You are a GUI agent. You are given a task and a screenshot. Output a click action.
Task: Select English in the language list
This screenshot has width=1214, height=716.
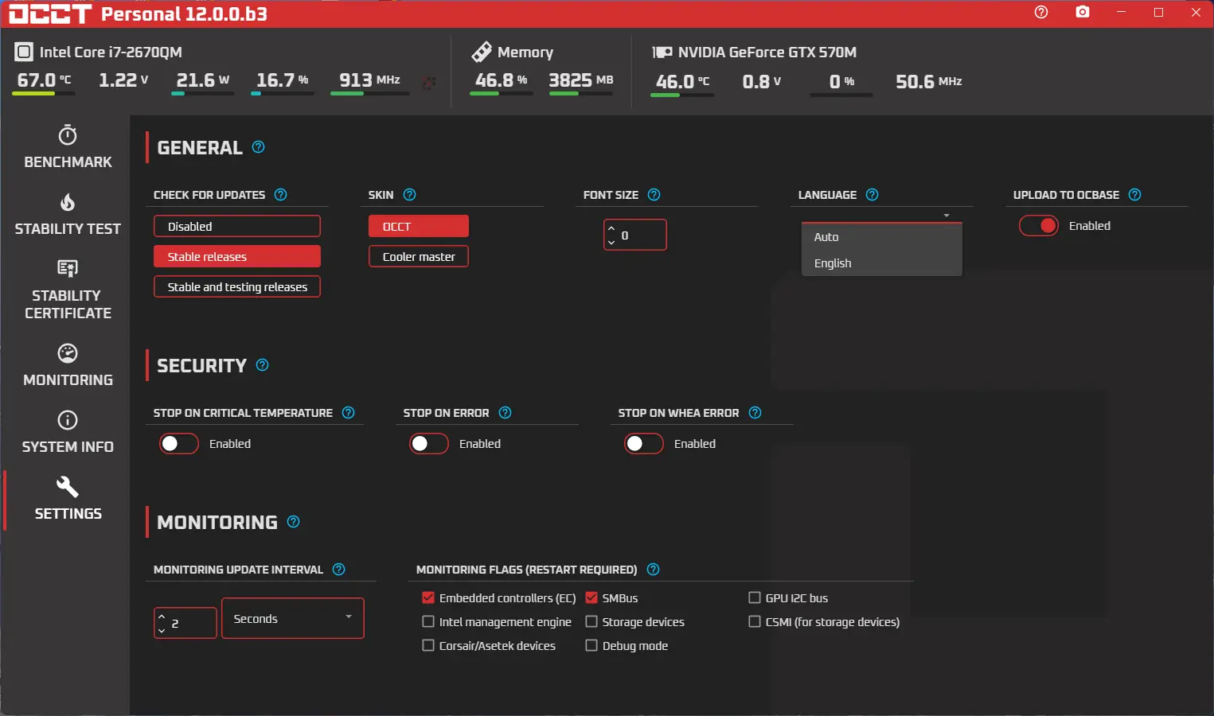point(882,263)
